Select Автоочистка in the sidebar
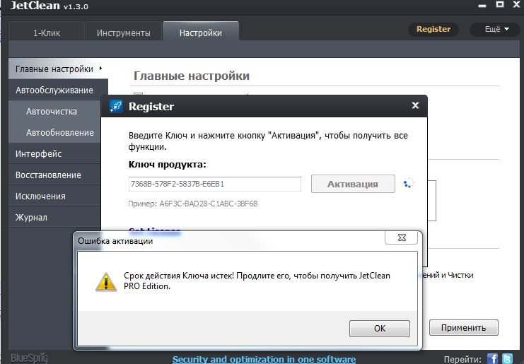This screenshot has height=364, width=524. (x=52, y=111)
